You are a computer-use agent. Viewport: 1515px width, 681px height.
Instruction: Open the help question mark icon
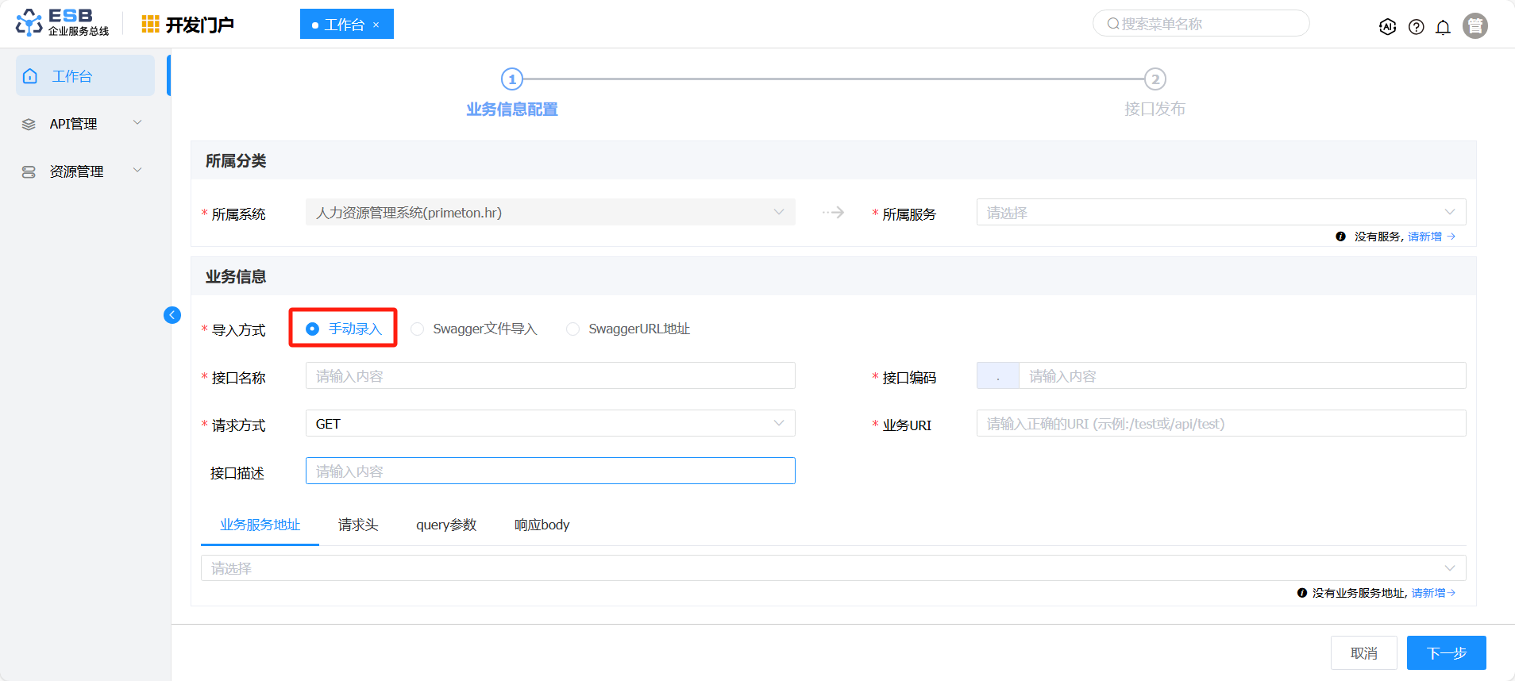pos(1416,27)
